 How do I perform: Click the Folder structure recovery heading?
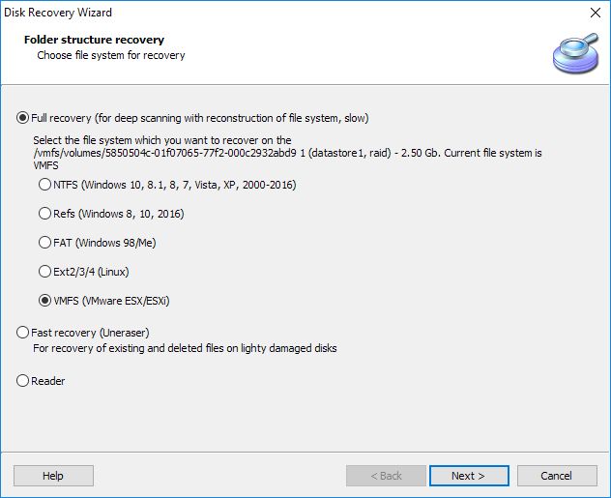(95, 40)
